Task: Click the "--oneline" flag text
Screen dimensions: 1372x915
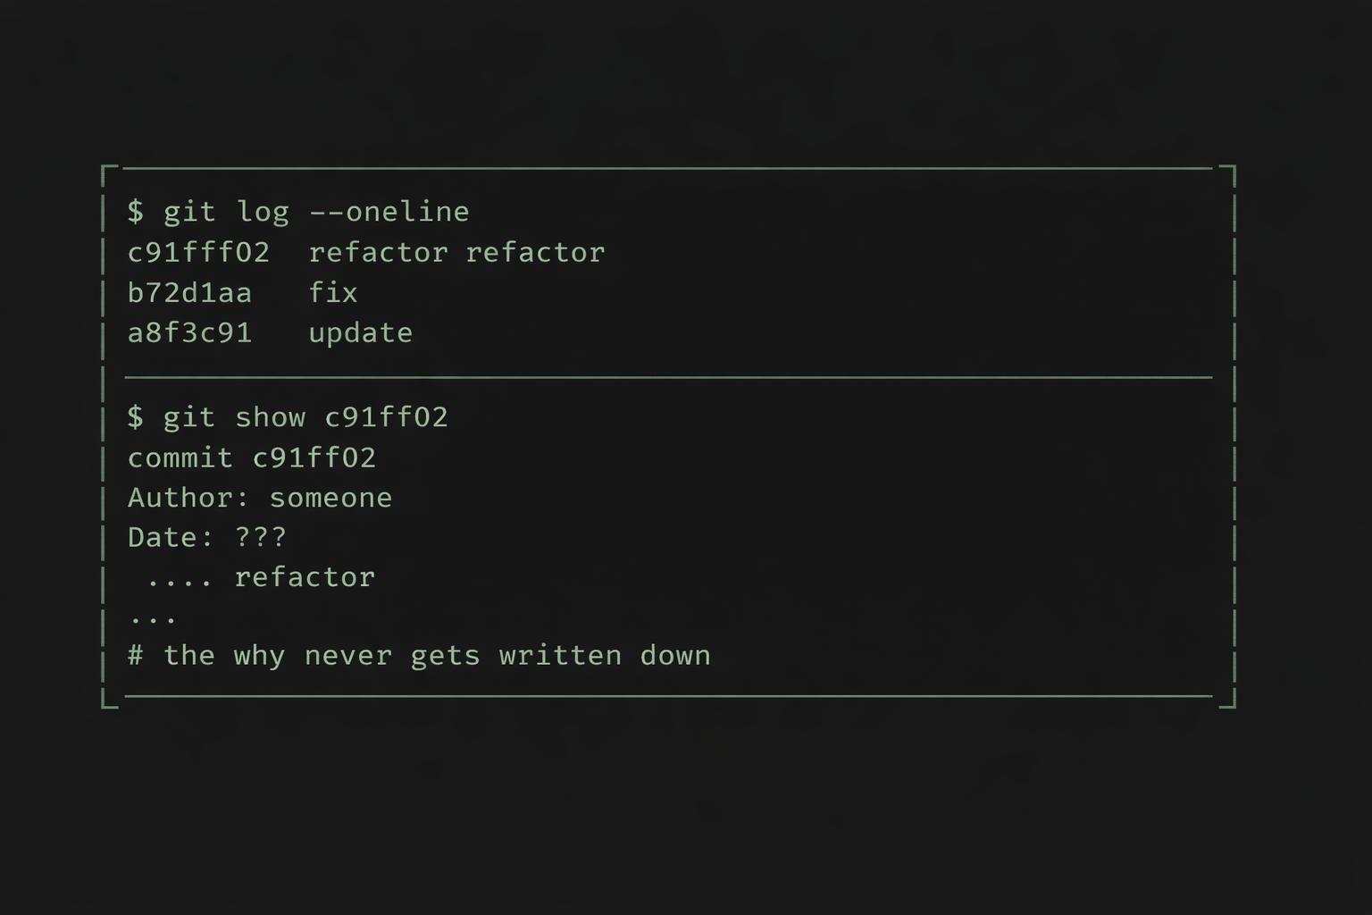Action: click(389, 212)
